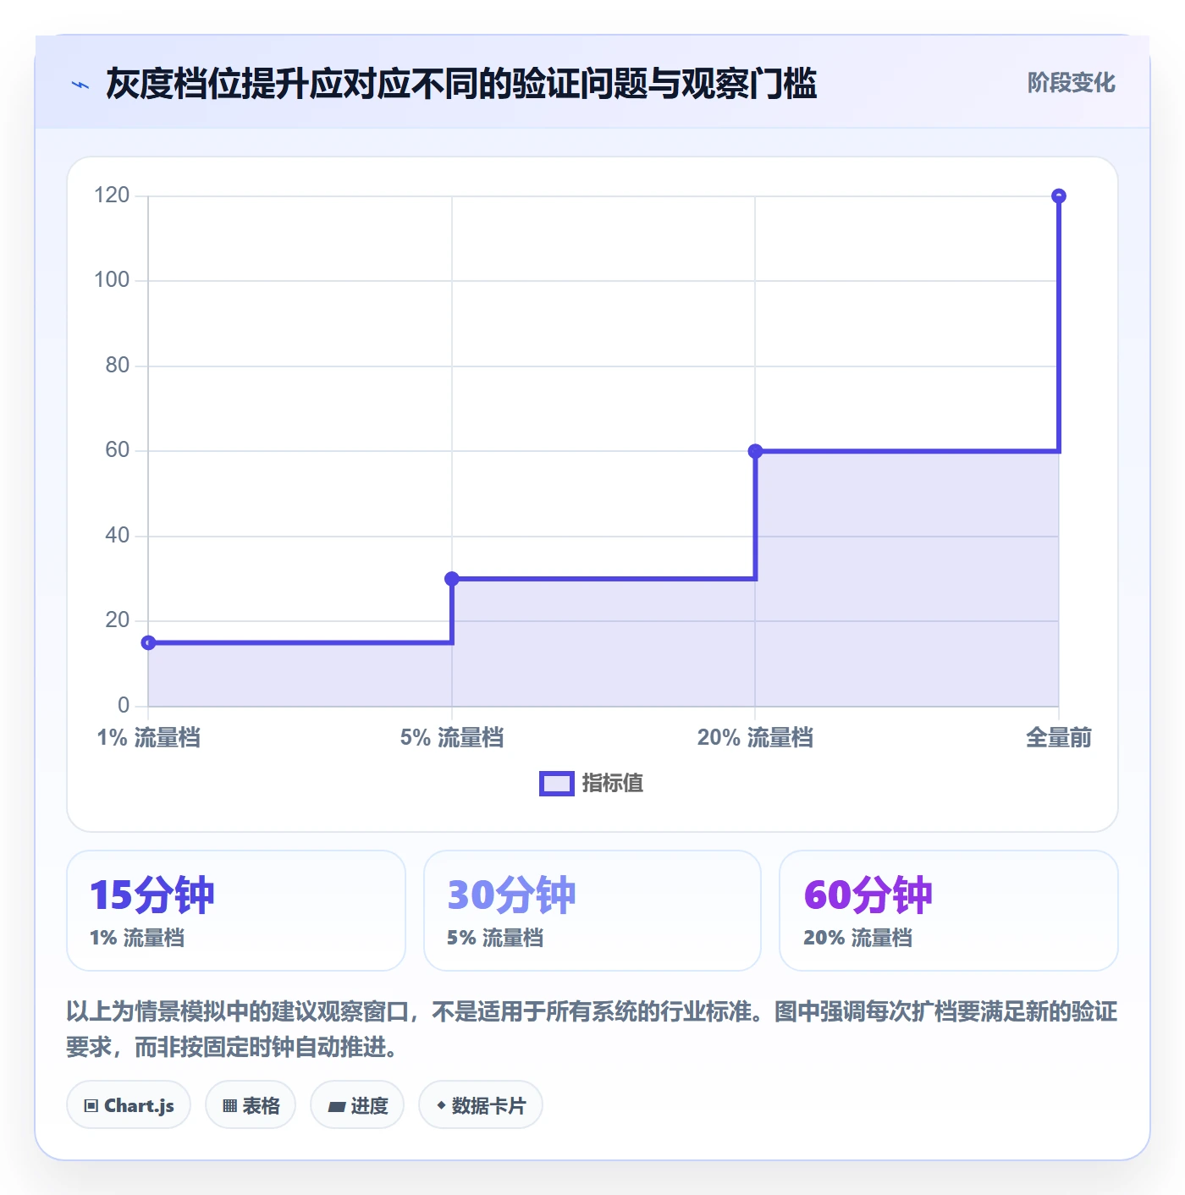This screenshot has height=1195, width=1185.
Task: Click the 5% 流量档 caption under 30分钟
Action: click(x=495, y=938)
